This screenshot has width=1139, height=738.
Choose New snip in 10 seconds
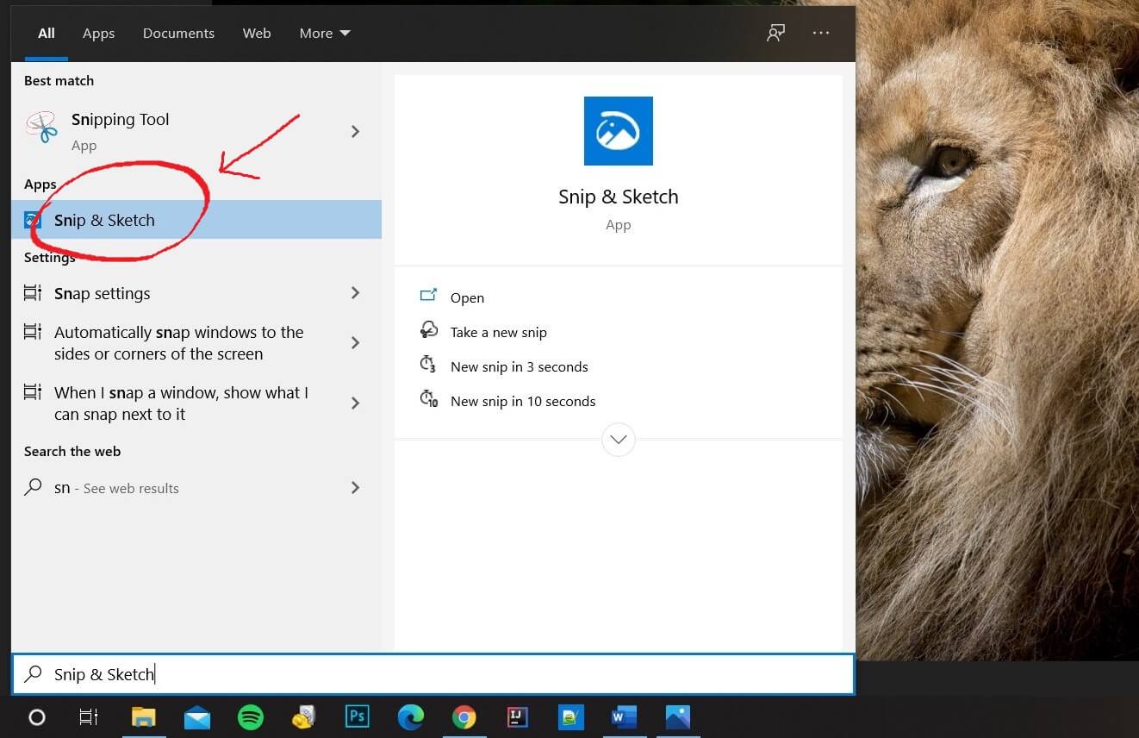pyautogui.click(x=523, y=401)
